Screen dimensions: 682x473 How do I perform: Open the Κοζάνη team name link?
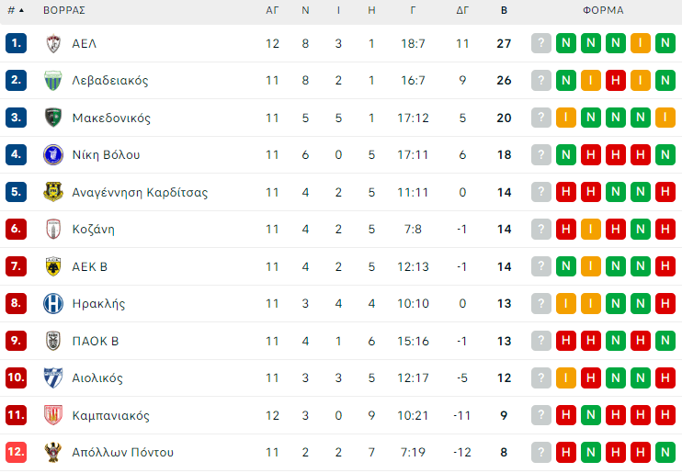point(94,229)
